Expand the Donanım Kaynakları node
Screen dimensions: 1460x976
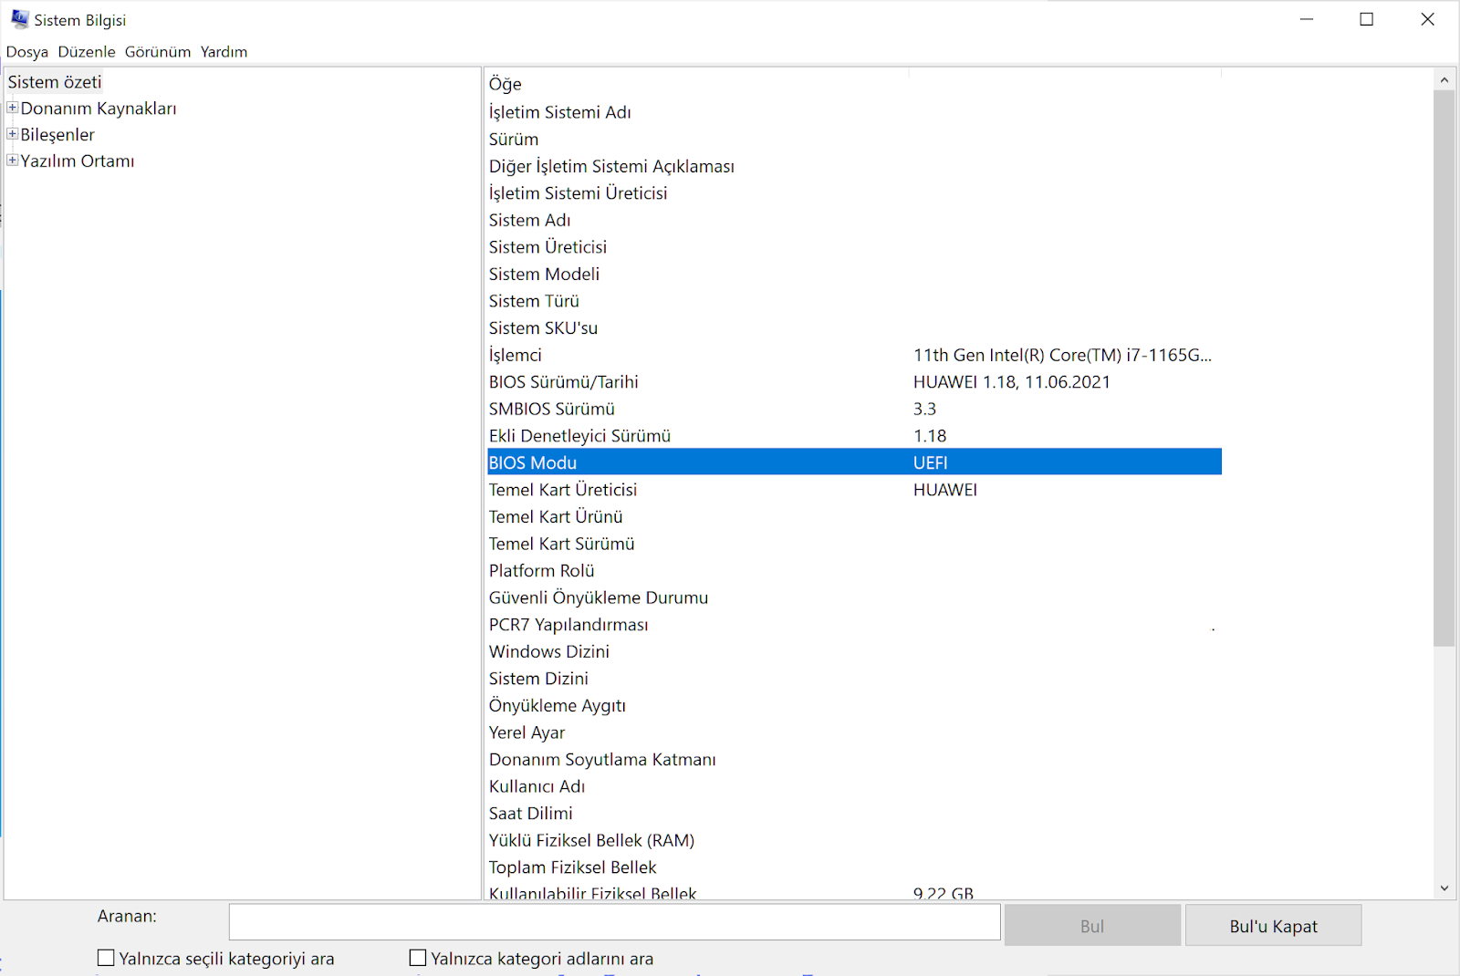pyautogui.click(x=13, y=108)
